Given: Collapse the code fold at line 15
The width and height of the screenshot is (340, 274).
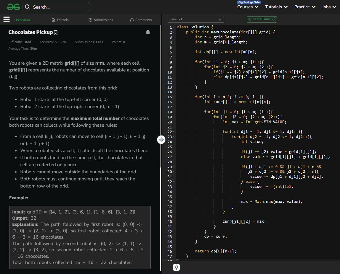Looking at the screenshot, I should tap(174, 97).
